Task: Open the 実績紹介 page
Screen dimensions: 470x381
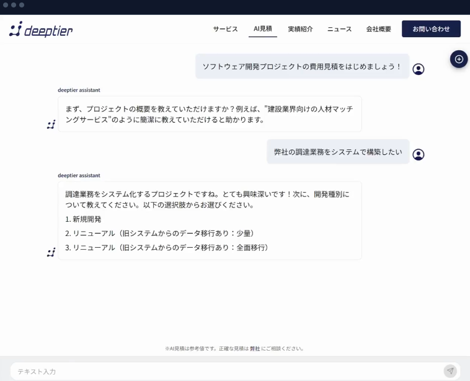Action: coord(300,29)
